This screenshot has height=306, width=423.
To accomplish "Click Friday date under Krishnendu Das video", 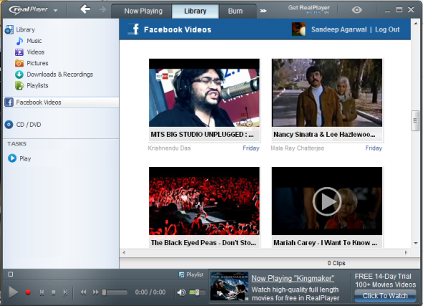I will tap(251, 148).
